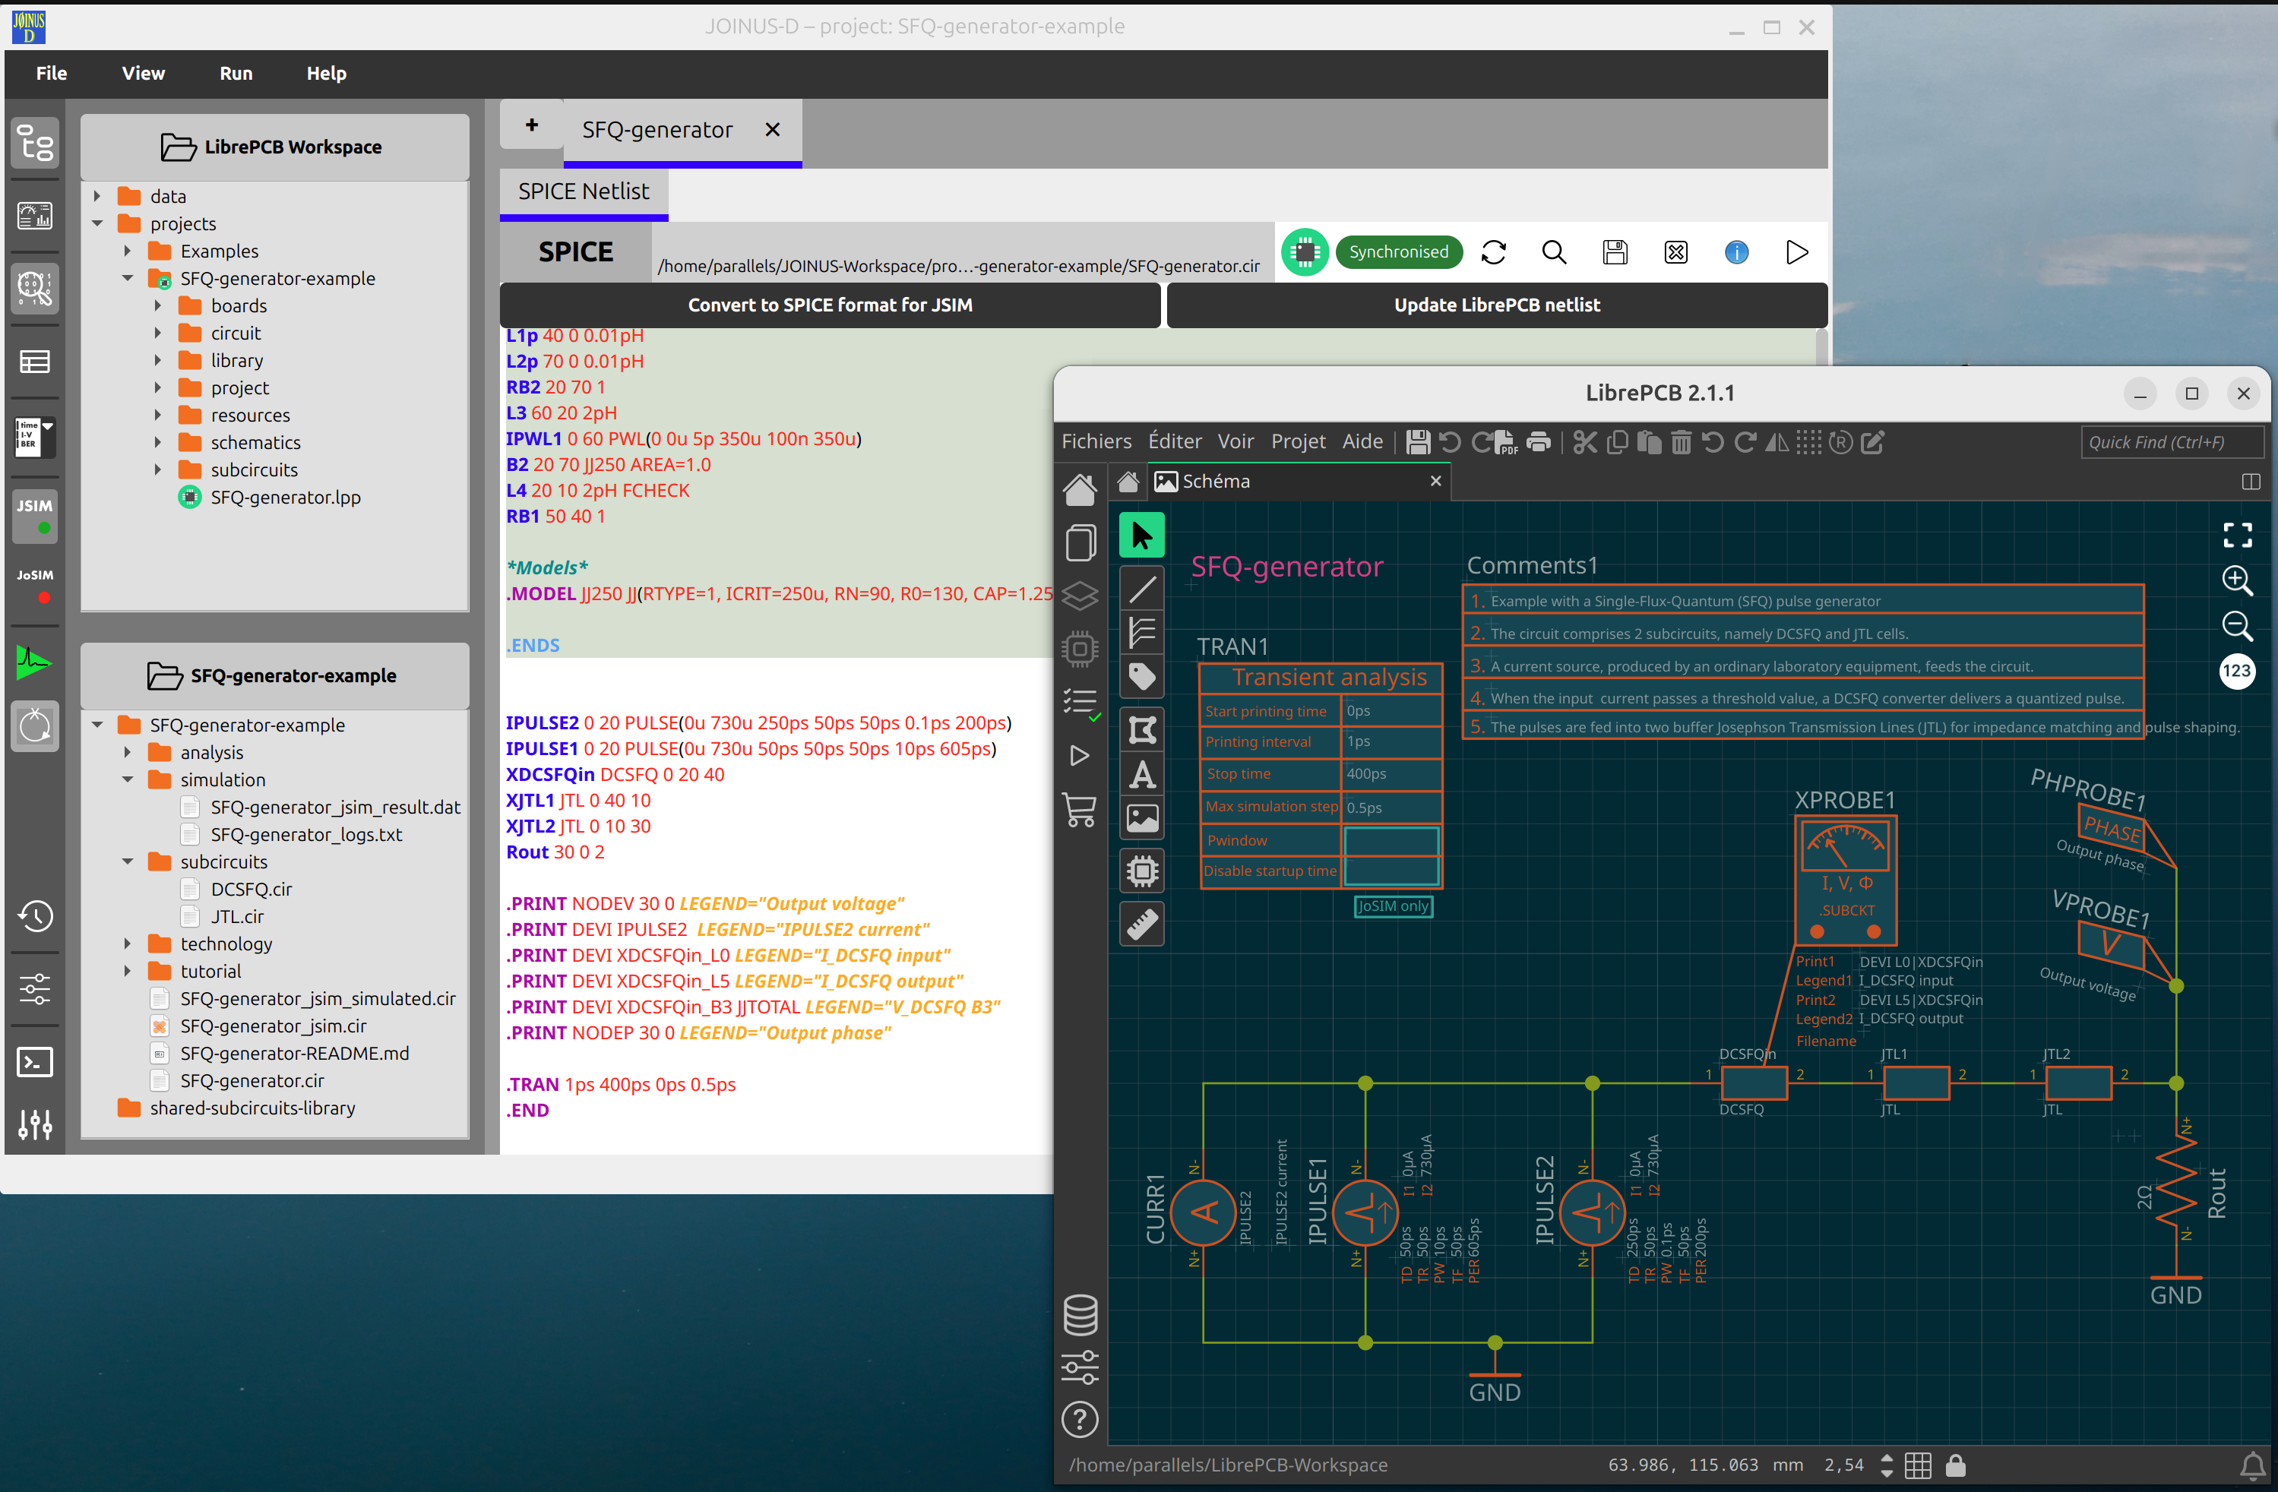This screenshot has height=1492, width=2278.
Task: Expand the tutorial folder
Action: pyautogui.click(x=128, y=972)
